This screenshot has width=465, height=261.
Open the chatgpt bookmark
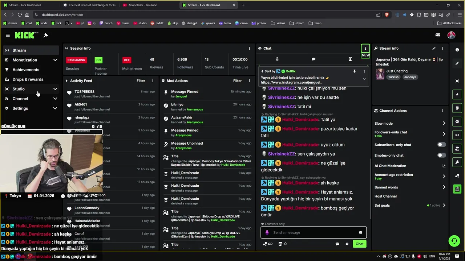[x=189, y=23]
